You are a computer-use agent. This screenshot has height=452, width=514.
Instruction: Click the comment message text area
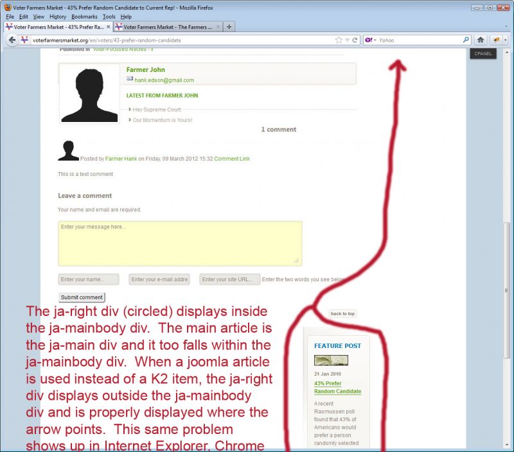[x=180, y=243]
